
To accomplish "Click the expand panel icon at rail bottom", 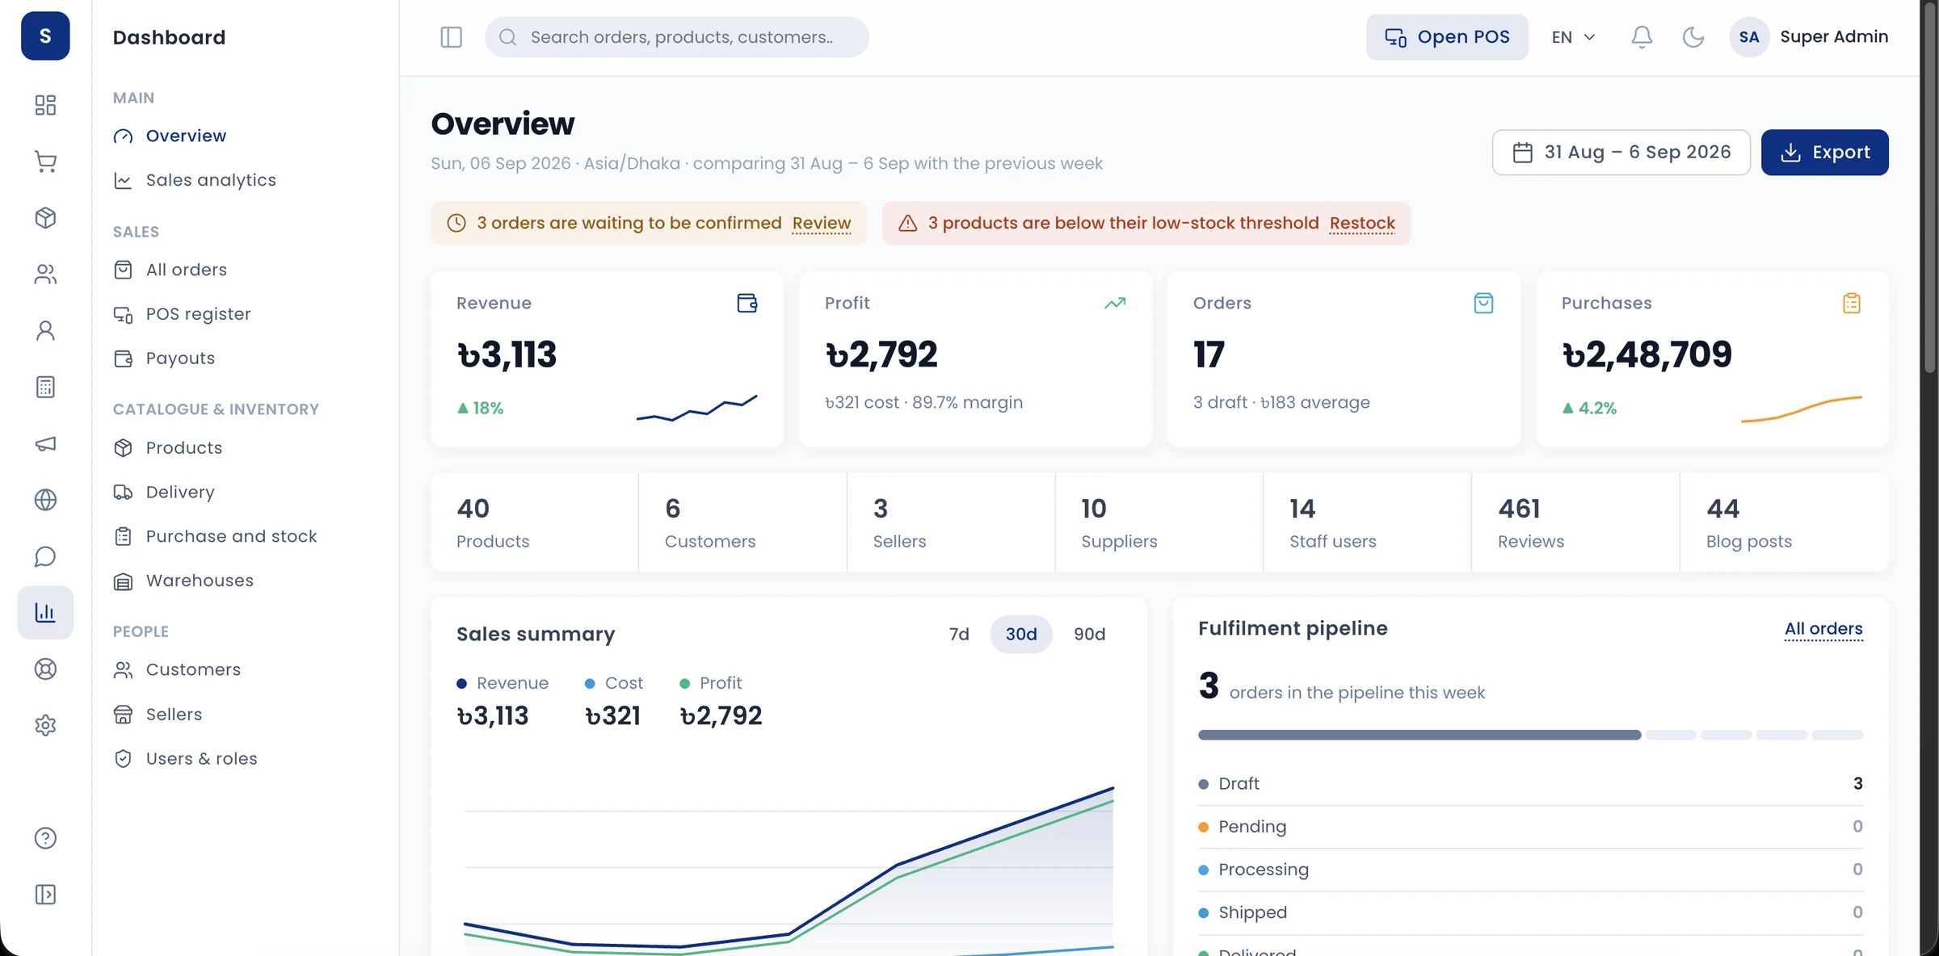I will pos(45,895).
